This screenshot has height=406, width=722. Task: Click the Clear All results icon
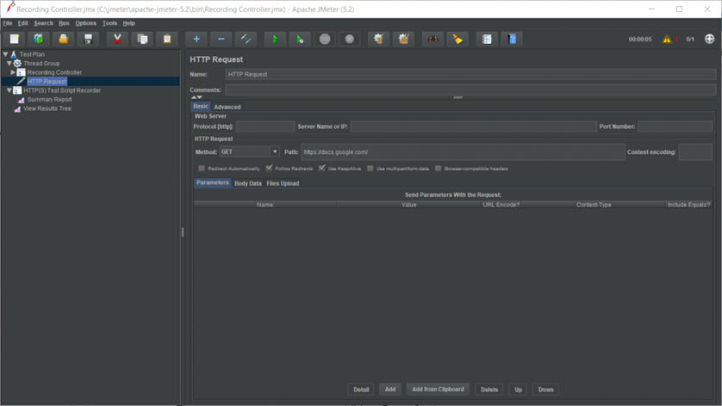click(x=403, y=39)
